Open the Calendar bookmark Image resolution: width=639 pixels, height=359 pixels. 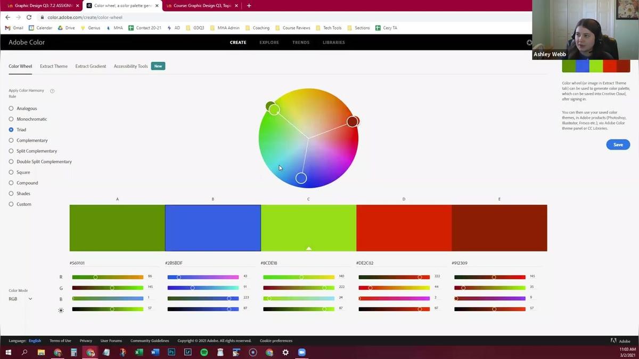[x=40, y=28]
